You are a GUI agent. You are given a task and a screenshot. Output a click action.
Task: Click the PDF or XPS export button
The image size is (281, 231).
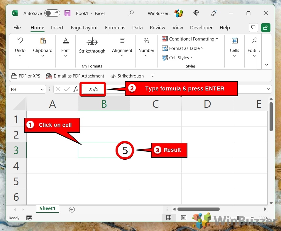(26, 76)
